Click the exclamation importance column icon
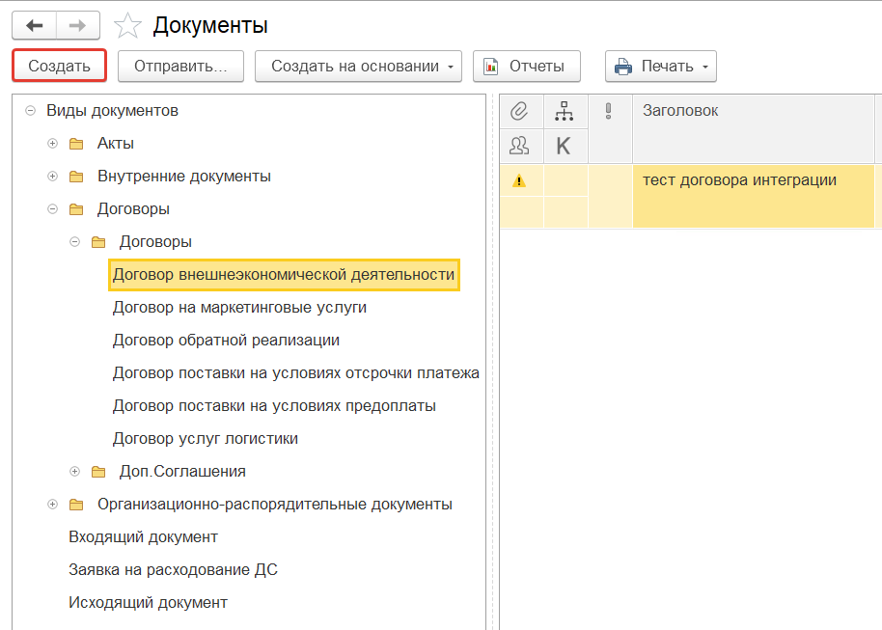 coord(609,112)
